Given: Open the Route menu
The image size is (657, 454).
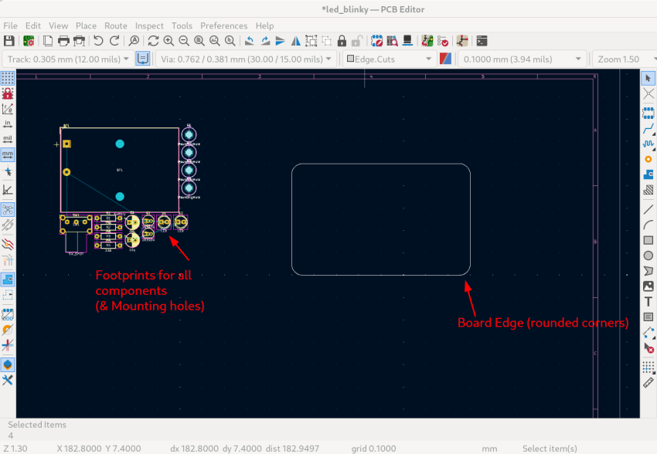Looking at the screenshot, I should [x=116, y=25].
